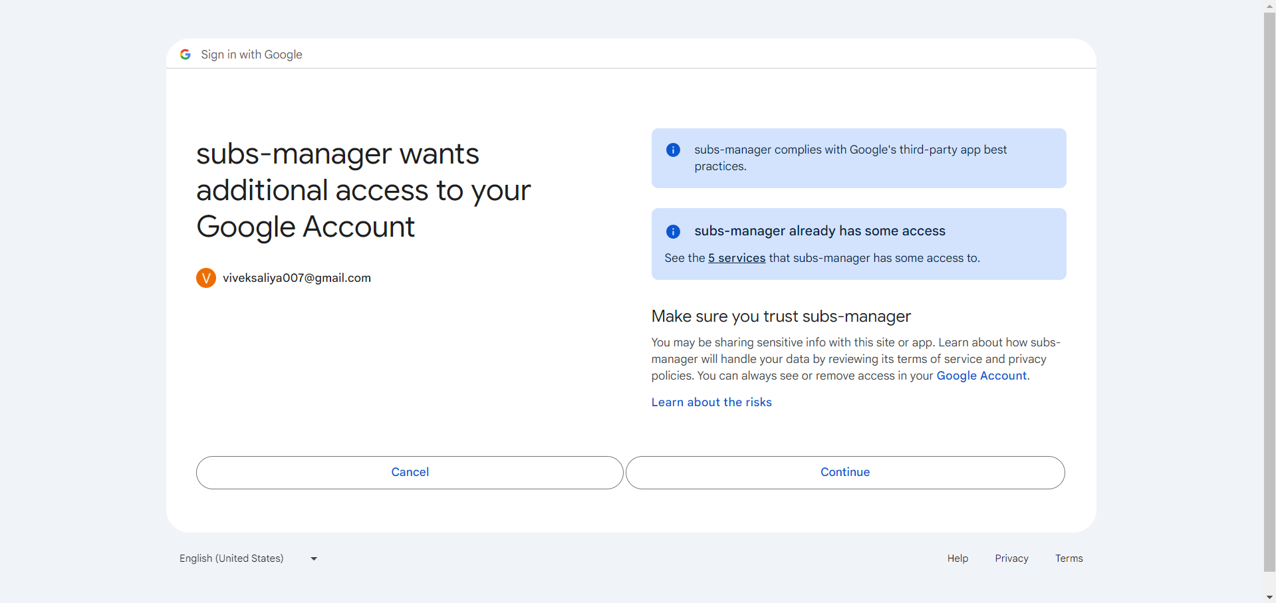Cancel the access request
This screenshot has height=603, width=1276.
[410, 473]
